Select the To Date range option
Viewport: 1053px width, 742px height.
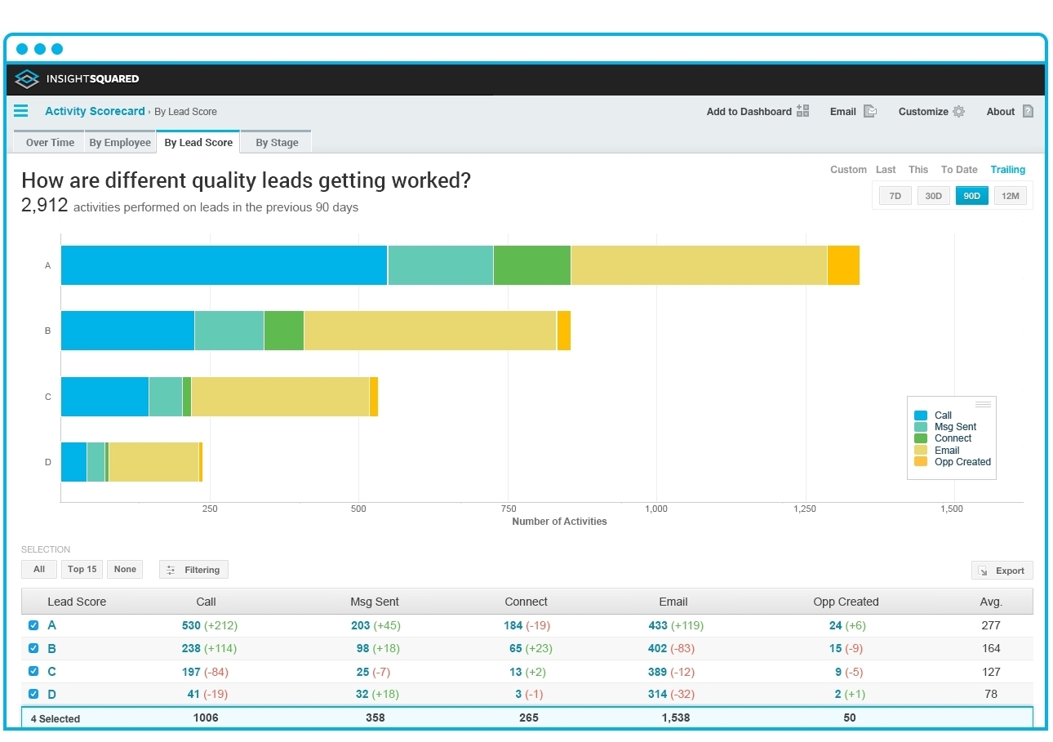pos(959,170)
